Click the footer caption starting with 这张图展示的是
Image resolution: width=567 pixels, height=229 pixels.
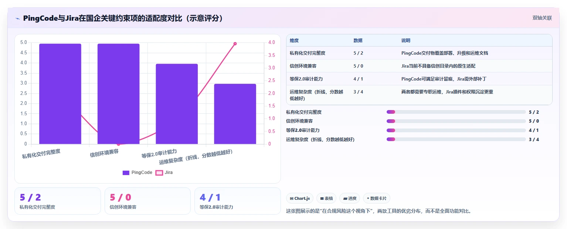point(379,211)
